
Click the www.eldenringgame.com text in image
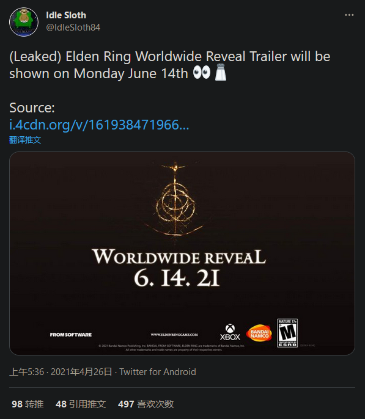(174, 335)
